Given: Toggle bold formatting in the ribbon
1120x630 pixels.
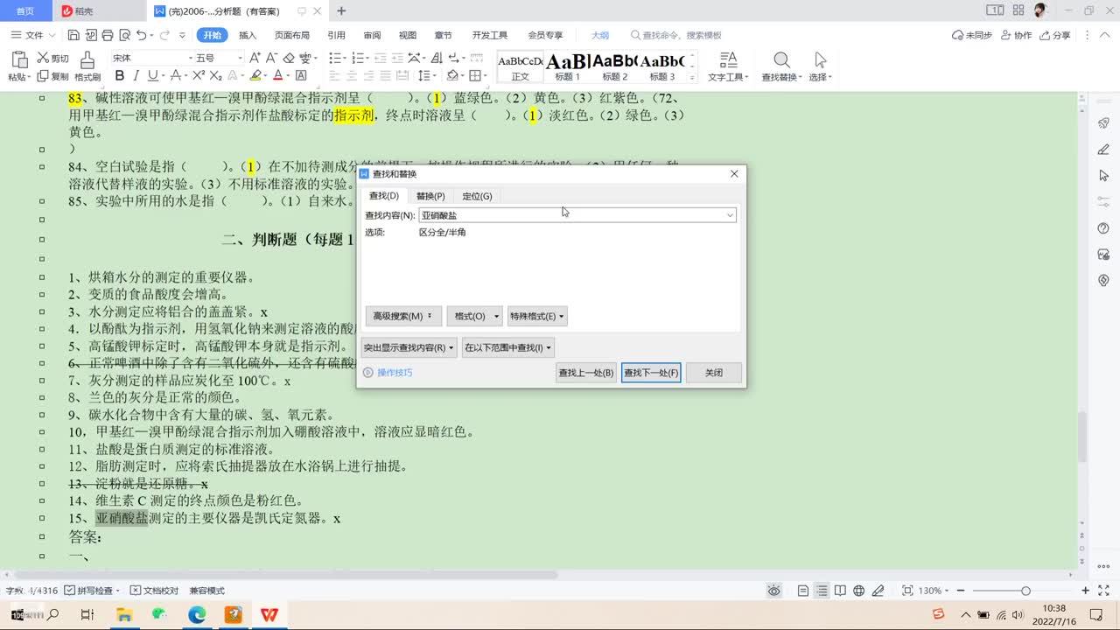Looking at the screenshot, I should point(120,76).
